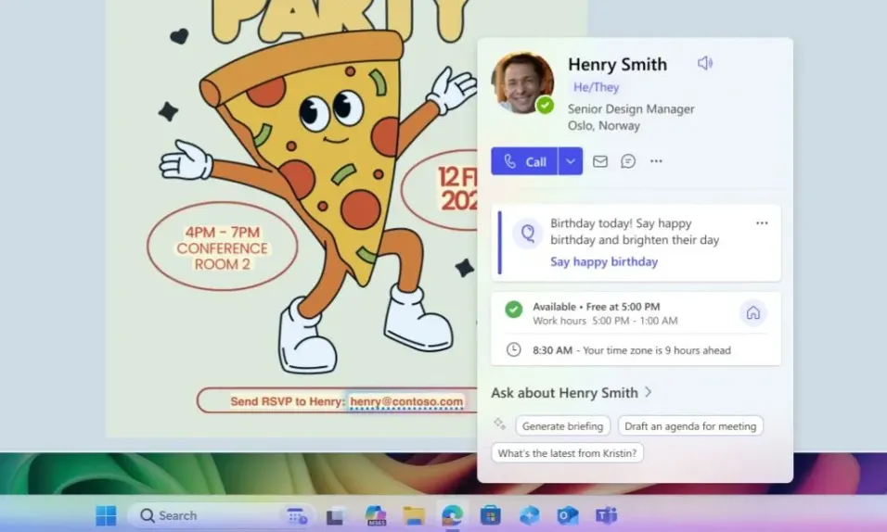Choose Draft an agenda for meeting

pos(690,426)
